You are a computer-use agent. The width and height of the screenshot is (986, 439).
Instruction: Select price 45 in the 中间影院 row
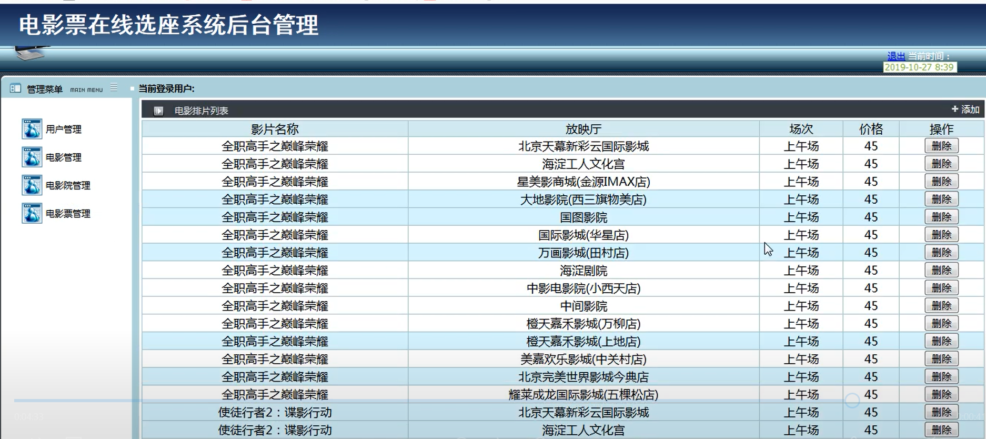[871, 306]
